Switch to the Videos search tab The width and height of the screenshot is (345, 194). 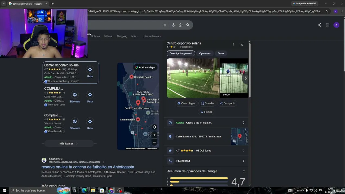[x=108, y=36]
